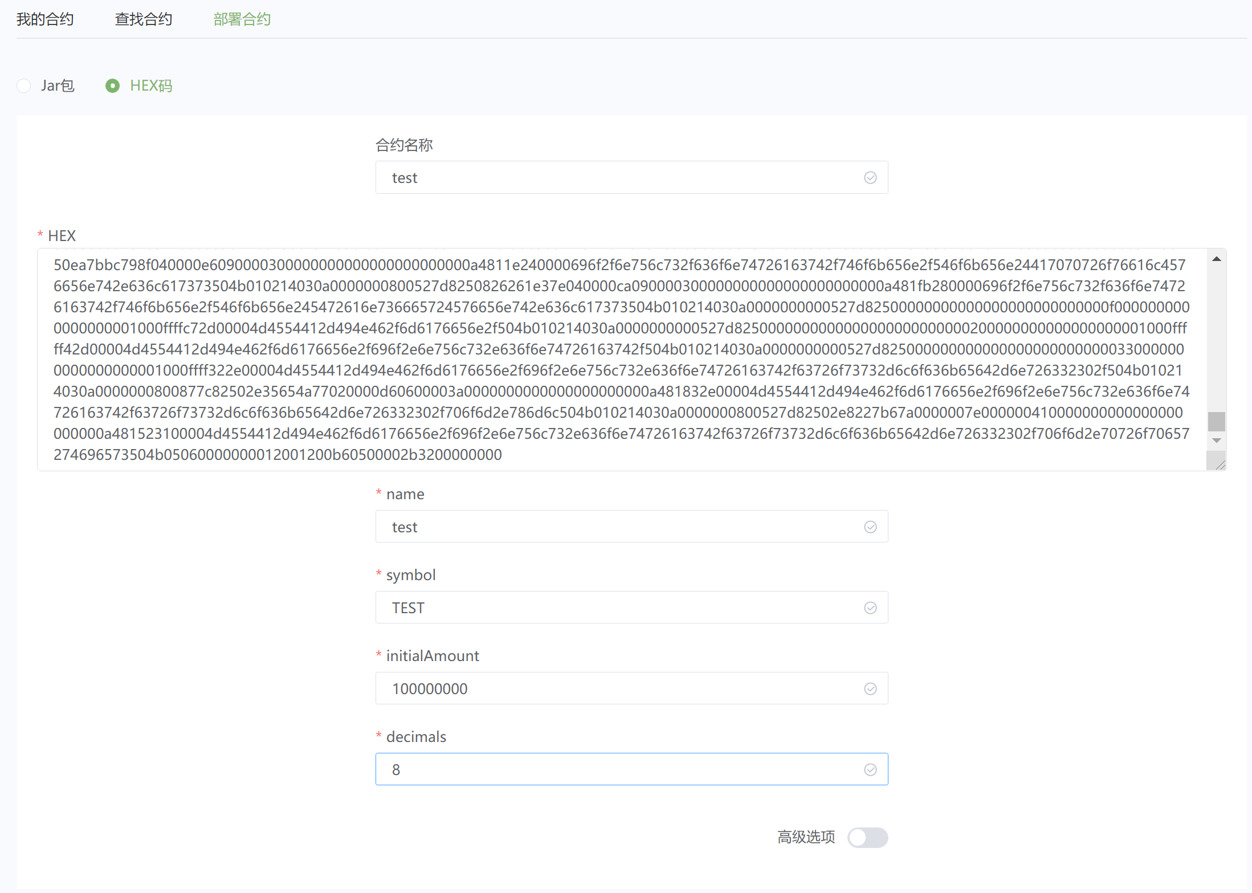
Task: Select the HEX码 radio option
Action: 113,86
